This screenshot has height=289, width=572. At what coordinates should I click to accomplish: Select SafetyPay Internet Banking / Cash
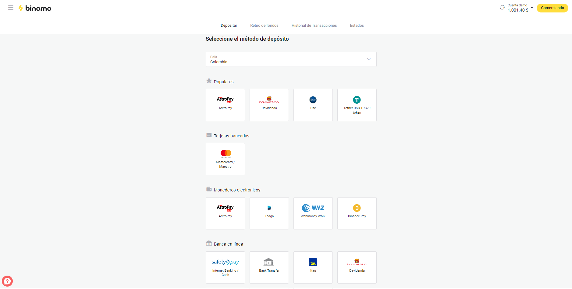pyautogui.click(x=225, y=267)
